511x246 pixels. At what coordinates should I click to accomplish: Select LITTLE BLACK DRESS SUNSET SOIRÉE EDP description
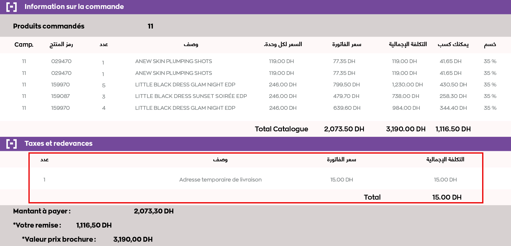click(191, 96)
